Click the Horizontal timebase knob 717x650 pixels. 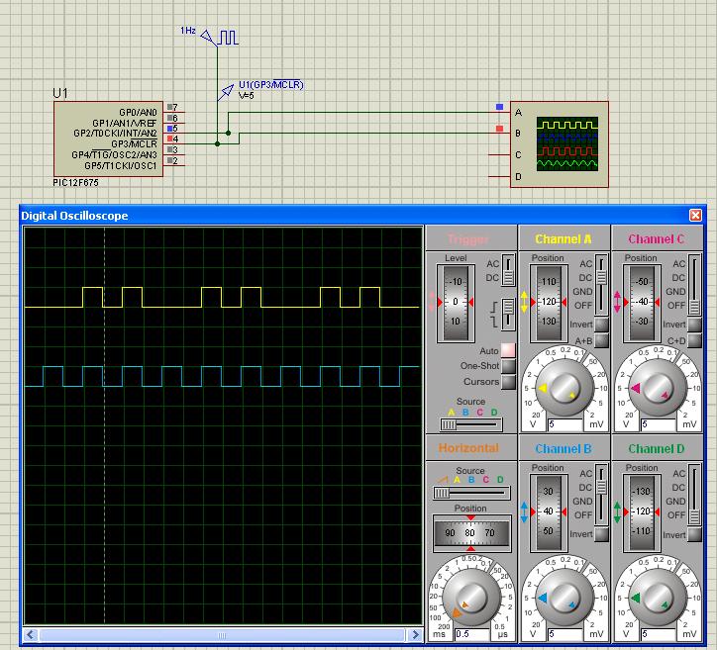(471, 598)
